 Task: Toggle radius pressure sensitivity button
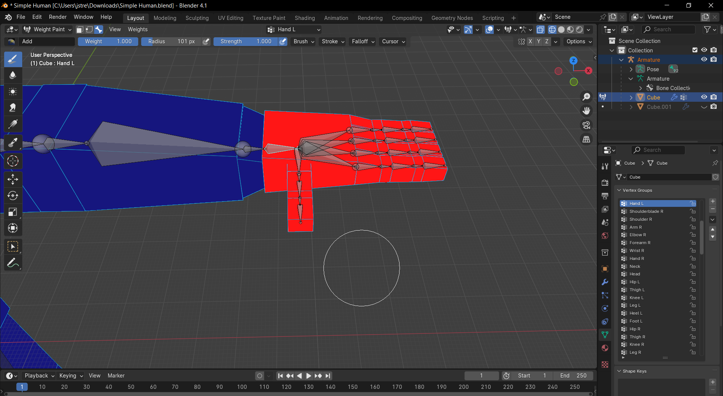[x=206, y=41]
